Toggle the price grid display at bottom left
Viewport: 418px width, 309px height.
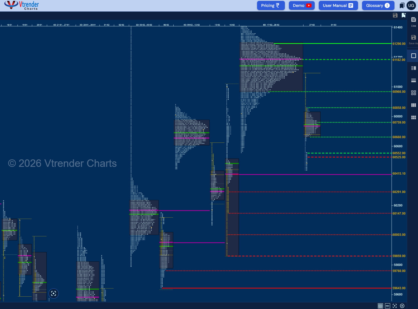coord(380,306)
